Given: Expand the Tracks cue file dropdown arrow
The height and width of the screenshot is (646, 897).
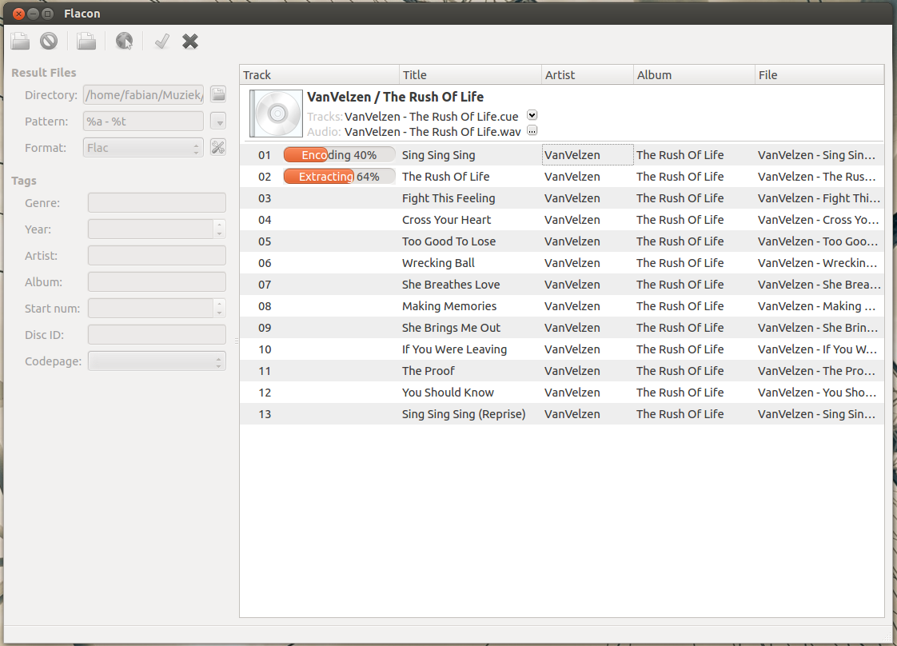Looking at the screenshot, I should [x=532, y=116].
